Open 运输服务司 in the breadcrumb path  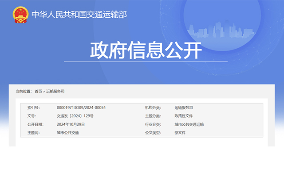55,91
